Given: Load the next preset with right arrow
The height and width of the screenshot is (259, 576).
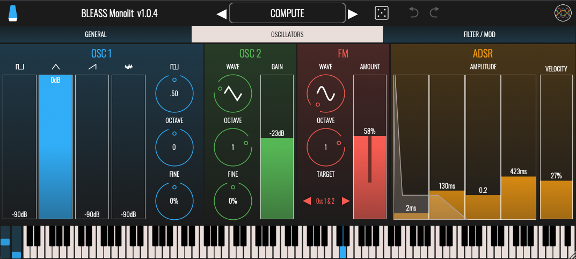Looking at the screenshot, I should tap(353, 14).
